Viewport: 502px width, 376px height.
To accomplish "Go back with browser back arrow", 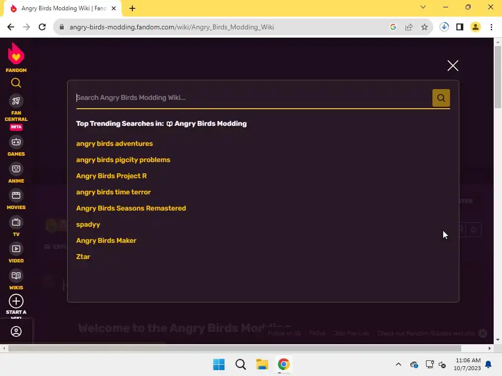I will (11, 27).
